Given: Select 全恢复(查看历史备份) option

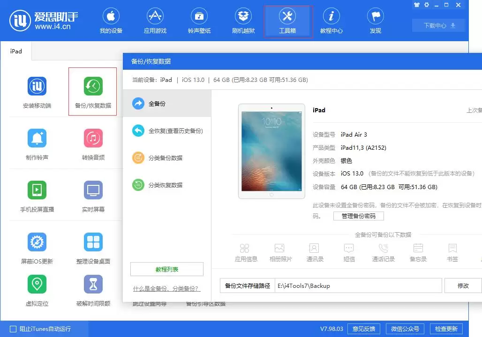Looking at the screenshot, I should [167, 131].
